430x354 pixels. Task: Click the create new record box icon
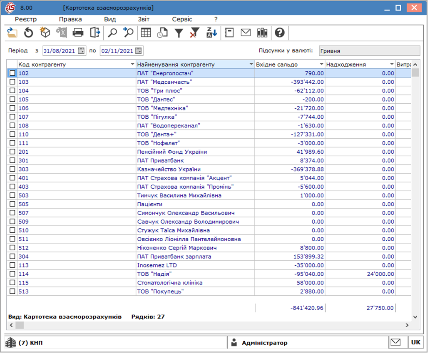point(45,32)
